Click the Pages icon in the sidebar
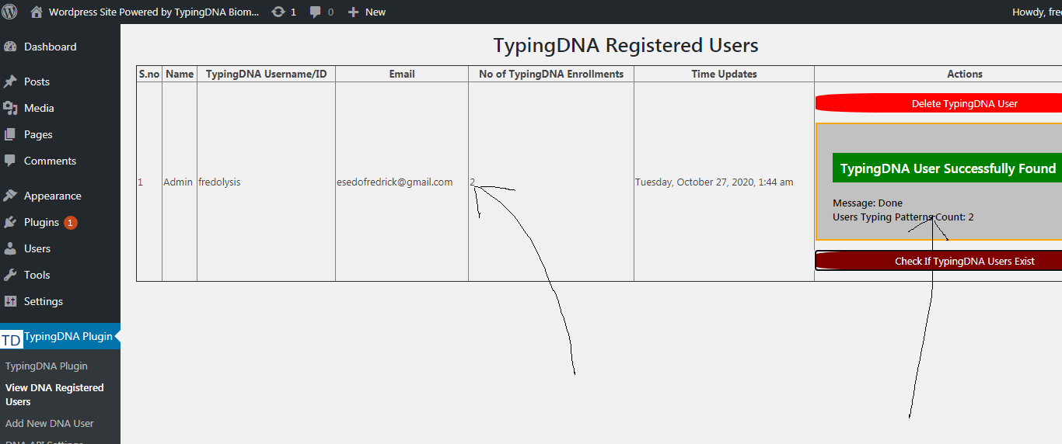Image resolution: width=1062 pixels, height=444 pixels. click(10, 134)
